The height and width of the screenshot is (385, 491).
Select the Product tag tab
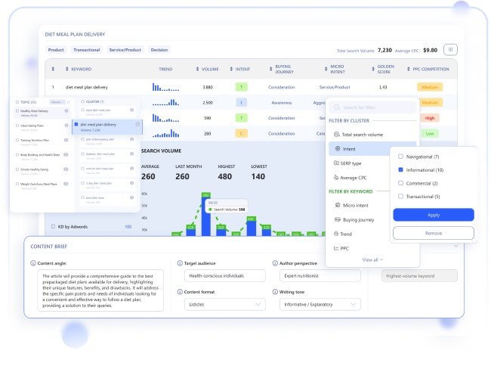(56, 49)
